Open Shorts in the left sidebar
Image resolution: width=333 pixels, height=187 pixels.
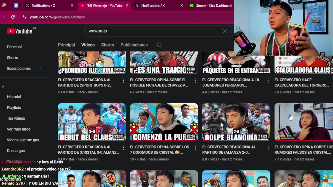[x=12, y=58]
